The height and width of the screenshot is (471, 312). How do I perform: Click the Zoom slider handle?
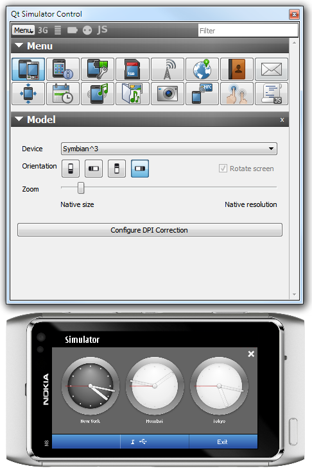[x=81, y=188]
